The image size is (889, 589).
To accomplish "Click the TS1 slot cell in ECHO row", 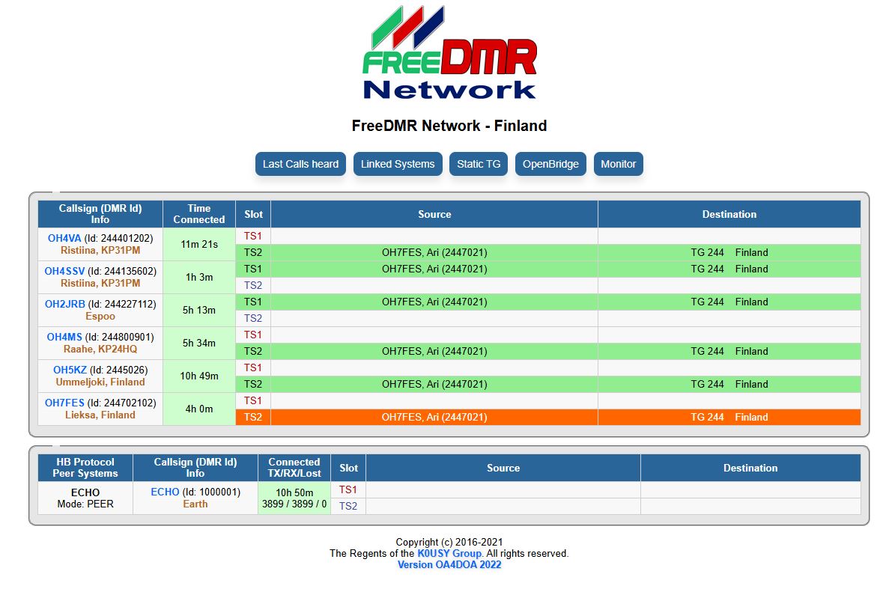I will pyautogui.click(x=348, y=490).
